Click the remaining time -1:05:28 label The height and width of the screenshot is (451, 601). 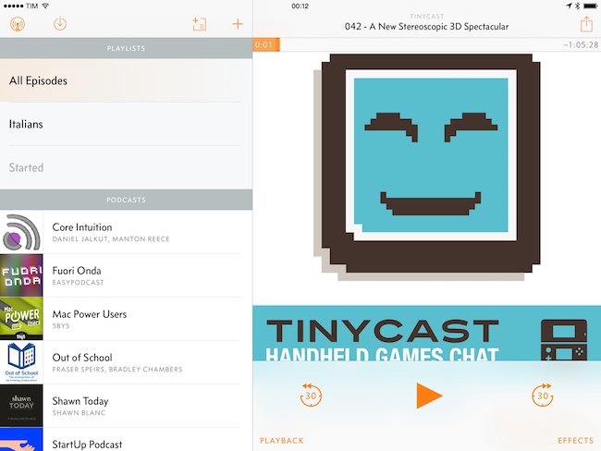[581, 45]
